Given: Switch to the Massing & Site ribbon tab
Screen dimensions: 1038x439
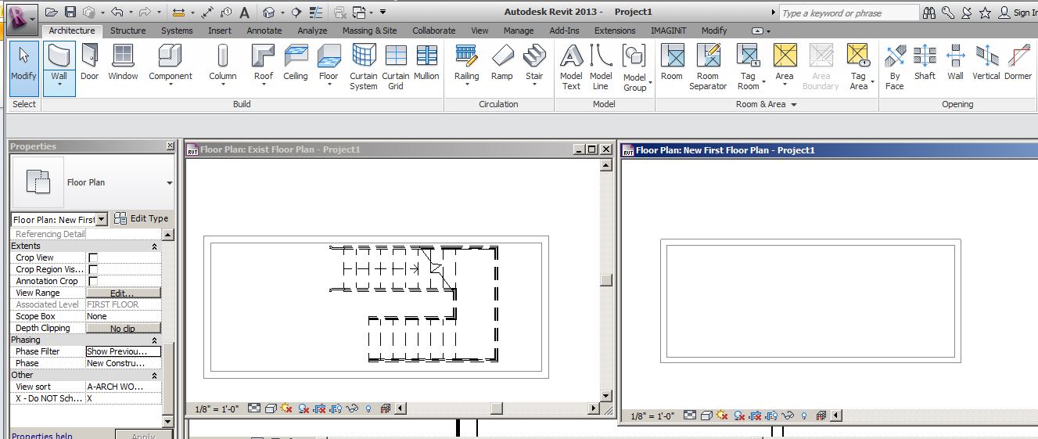Looking at the screenshot, I should point(370,31).
